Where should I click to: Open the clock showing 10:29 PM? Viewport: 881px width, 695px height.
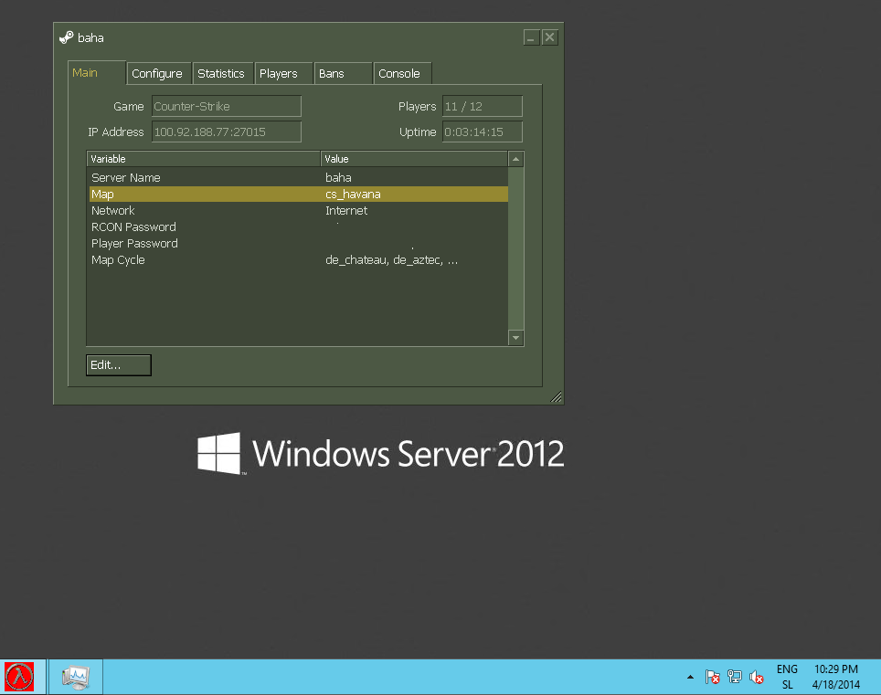click(x=835, y=677)
